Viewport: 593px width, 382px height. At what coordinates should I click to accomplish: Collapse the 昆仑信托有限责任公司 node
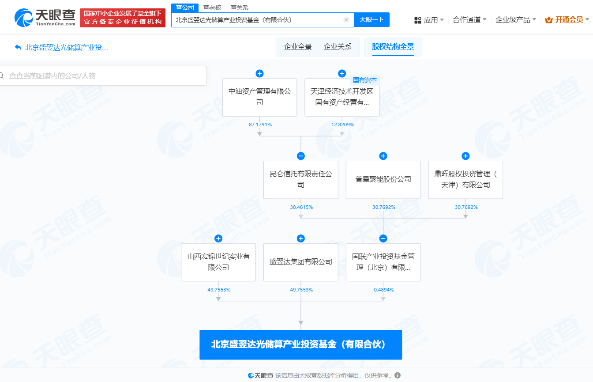(301, 156)
